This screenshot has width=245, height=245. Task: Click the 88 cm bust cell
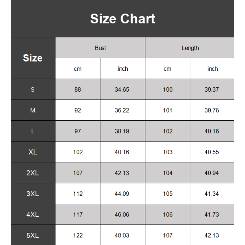point(78,90)
